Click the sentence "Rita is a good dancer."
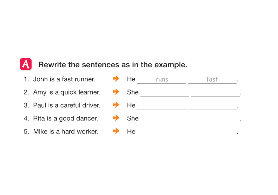 point(65,119)
